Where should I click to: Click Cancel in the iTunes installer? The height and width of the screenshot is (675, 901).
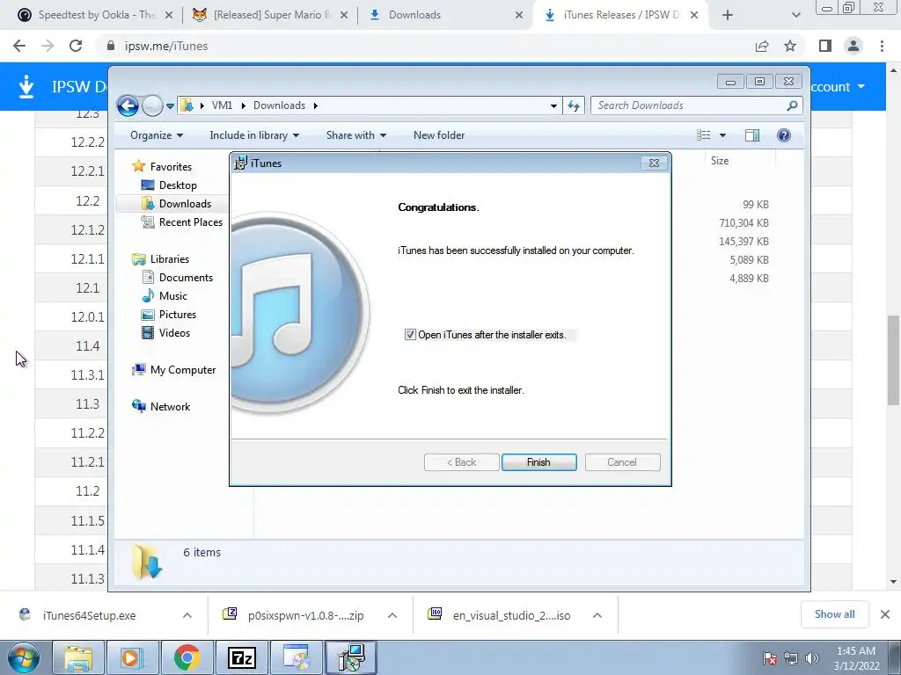tap(622, 462)
